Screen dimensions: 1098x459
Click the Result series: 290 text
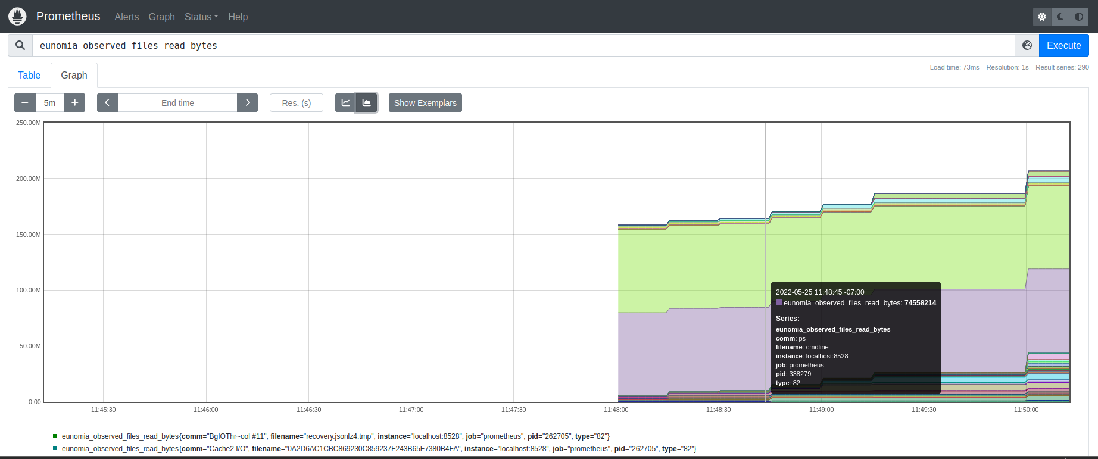coord(1062,67)
